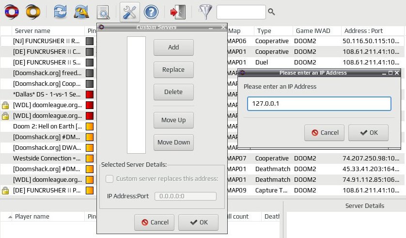The height and width of the screenshot is (238, 406).
Task: Click the red arrow Exit door icon
Action: click(x=178, y=12)
